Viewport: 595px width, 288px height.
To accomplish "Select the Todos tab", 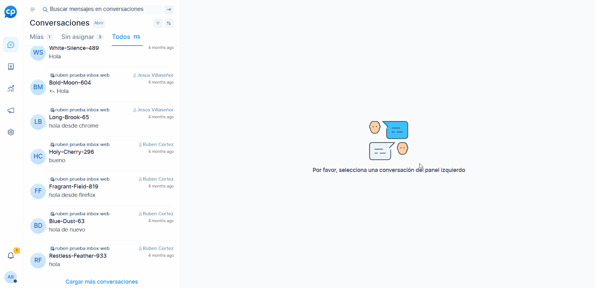I will (121, 37).
